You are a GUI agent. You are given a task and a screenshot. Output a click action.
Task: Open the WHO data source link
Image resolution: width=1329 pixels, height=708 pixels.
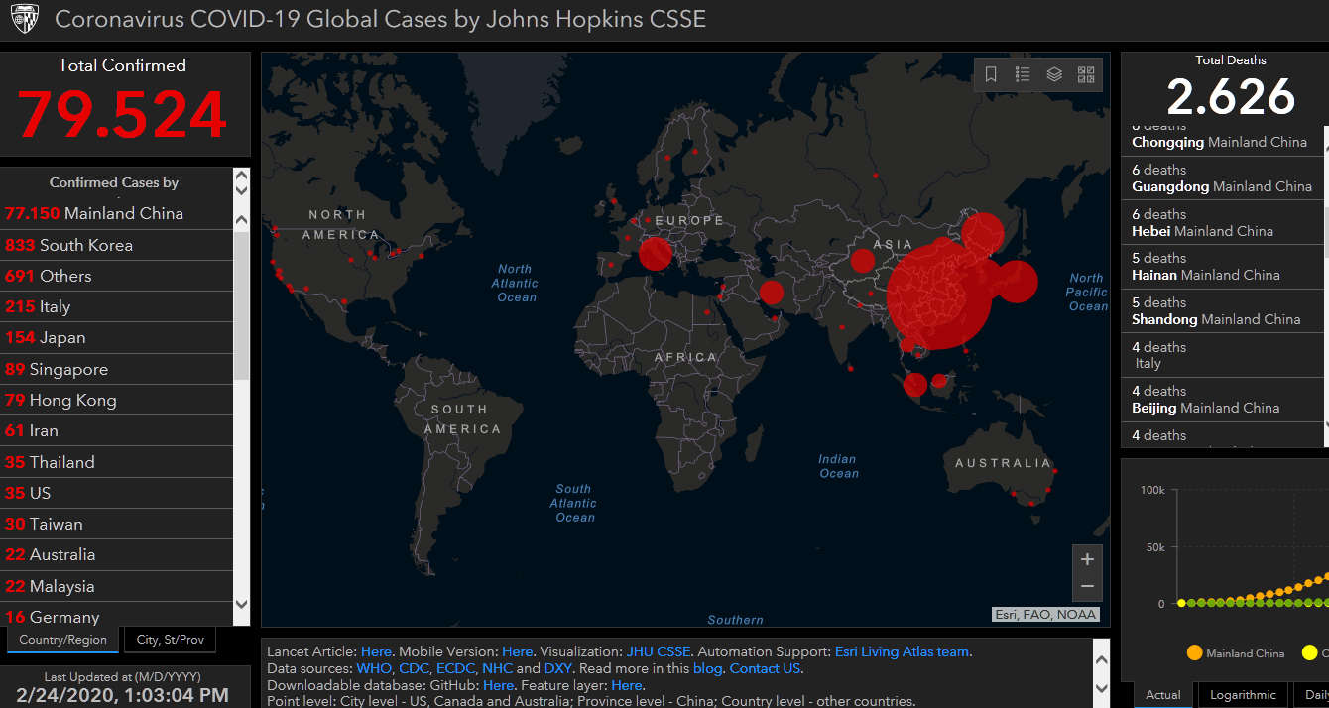374,668
